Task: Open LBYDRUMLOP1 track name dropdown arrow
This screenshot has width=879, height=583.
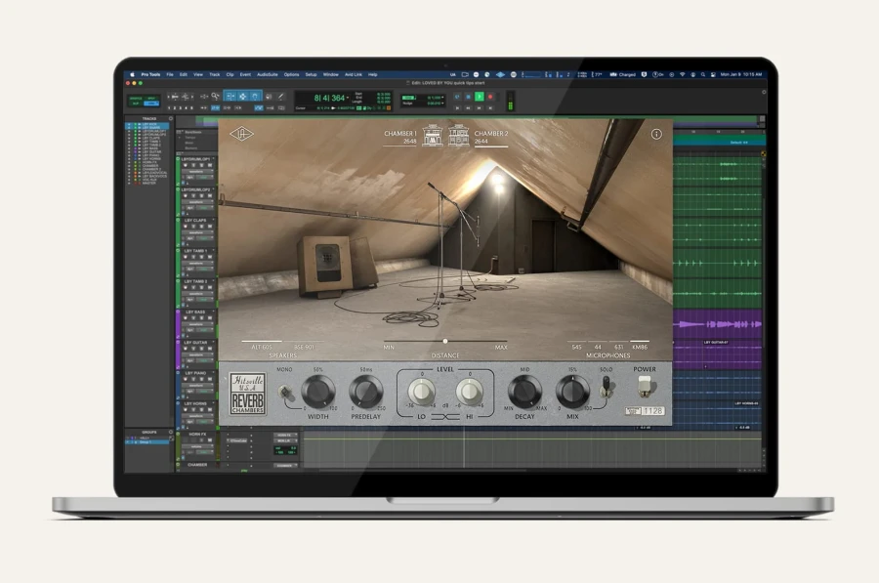Action: 213,158
